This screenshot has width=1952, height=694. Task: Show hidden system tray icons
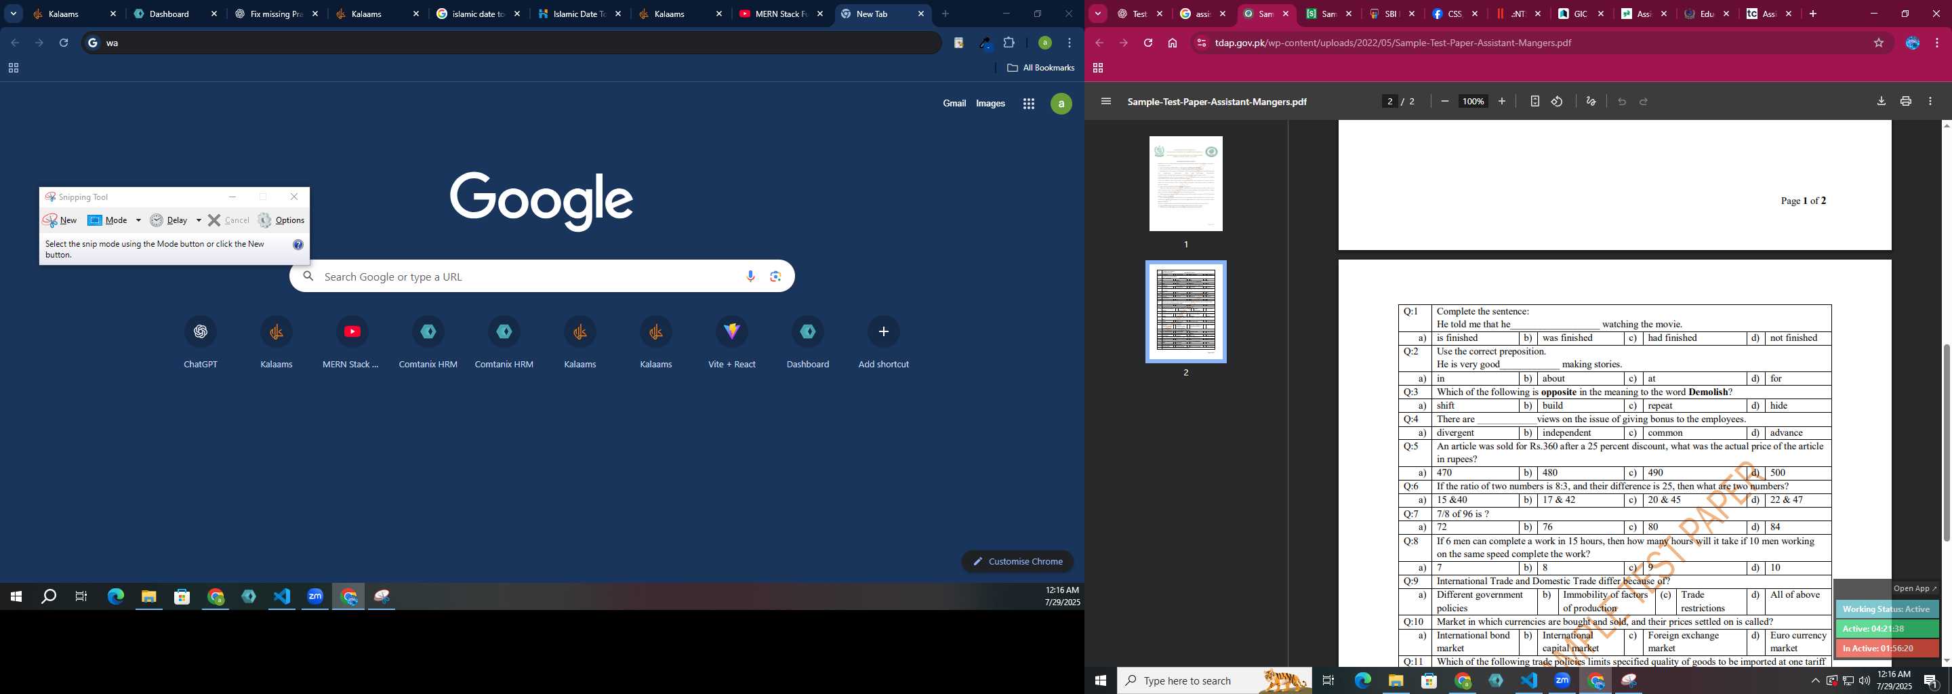point(1815,680)
